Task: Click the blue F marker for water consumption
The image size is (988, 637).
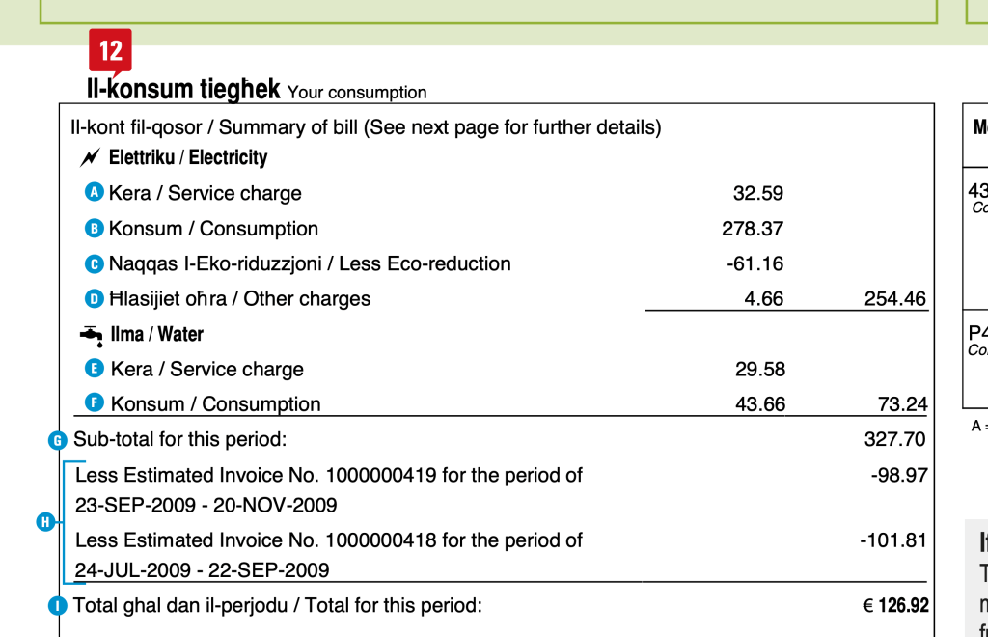Action: click(x=95, y=402)
